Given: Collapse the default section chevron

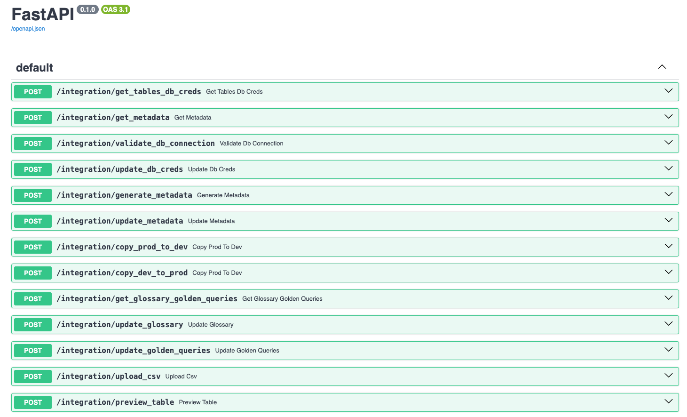Looking at the screenshot, I should [662, 67].
